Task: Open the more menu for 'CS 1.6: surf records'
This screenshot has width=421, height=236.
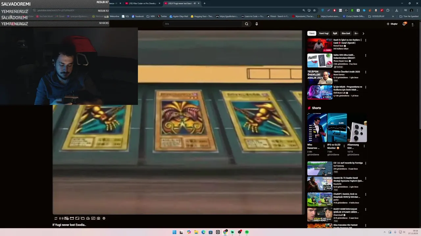Action: coord(365,163)
